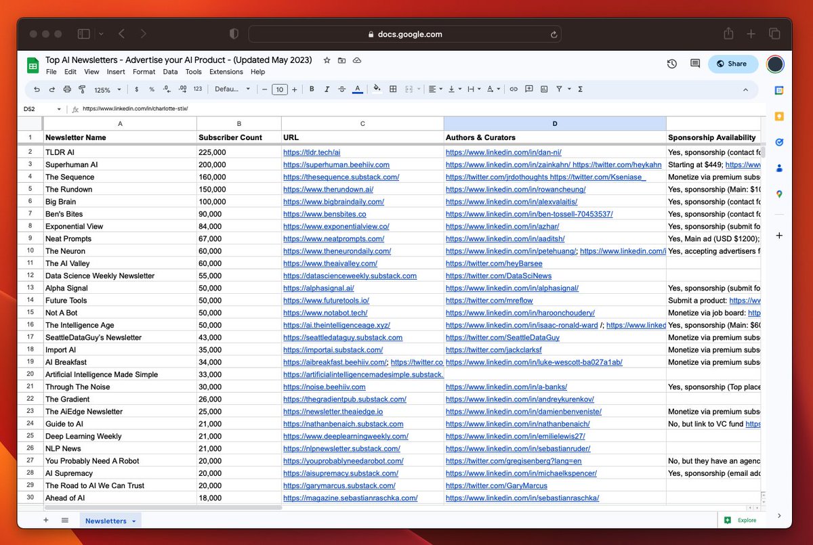Viewport: 813px width, 545px height.
Task: Open more number formats menu
Action: pos(198,89)
